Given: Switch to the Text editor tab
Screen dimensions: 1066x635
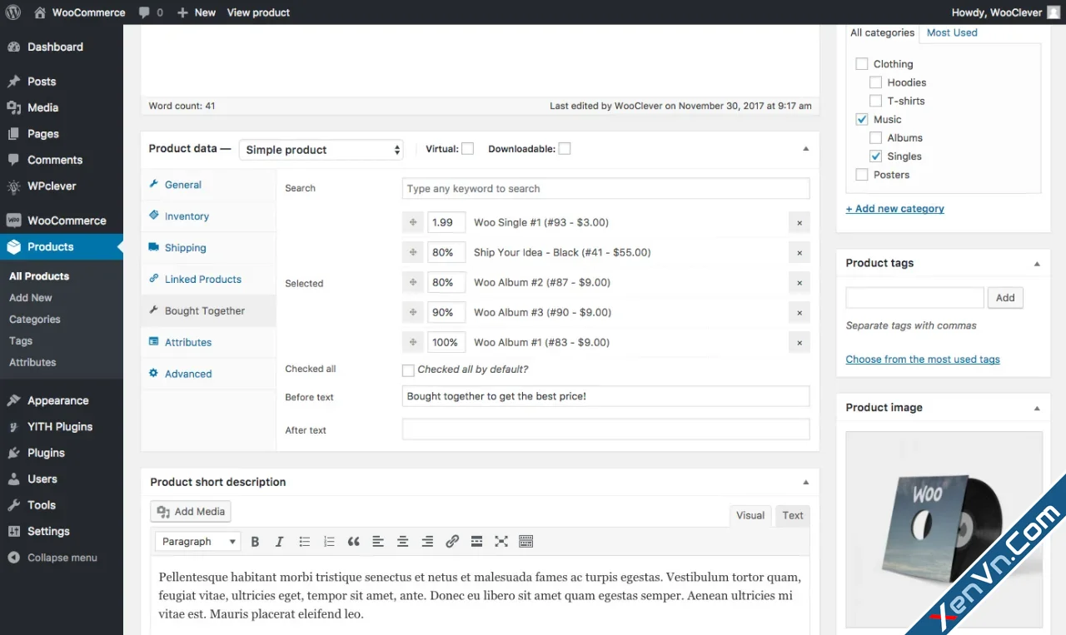Looking at the screenshot, I should tap(792, 516).
